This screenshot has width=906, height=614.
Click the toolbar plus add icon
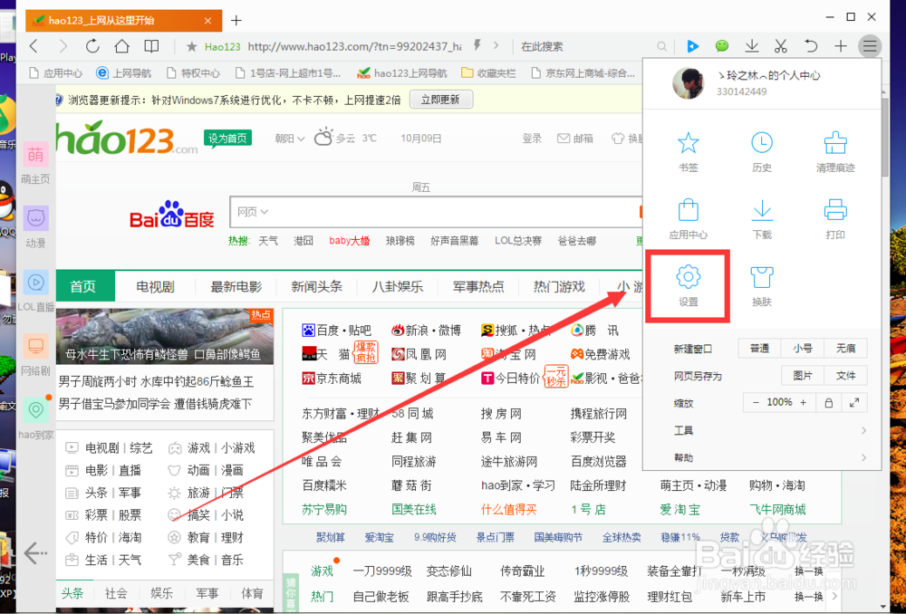[x=841, y=46]
